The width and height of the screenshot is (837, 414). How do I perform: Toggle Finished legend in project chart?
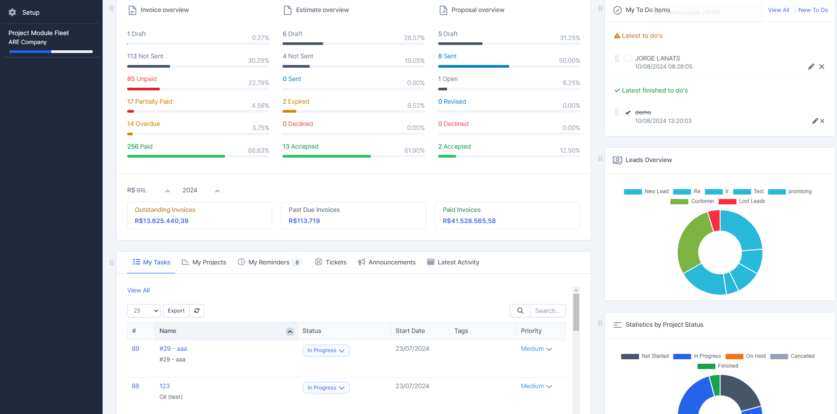(x=717, y=366)
